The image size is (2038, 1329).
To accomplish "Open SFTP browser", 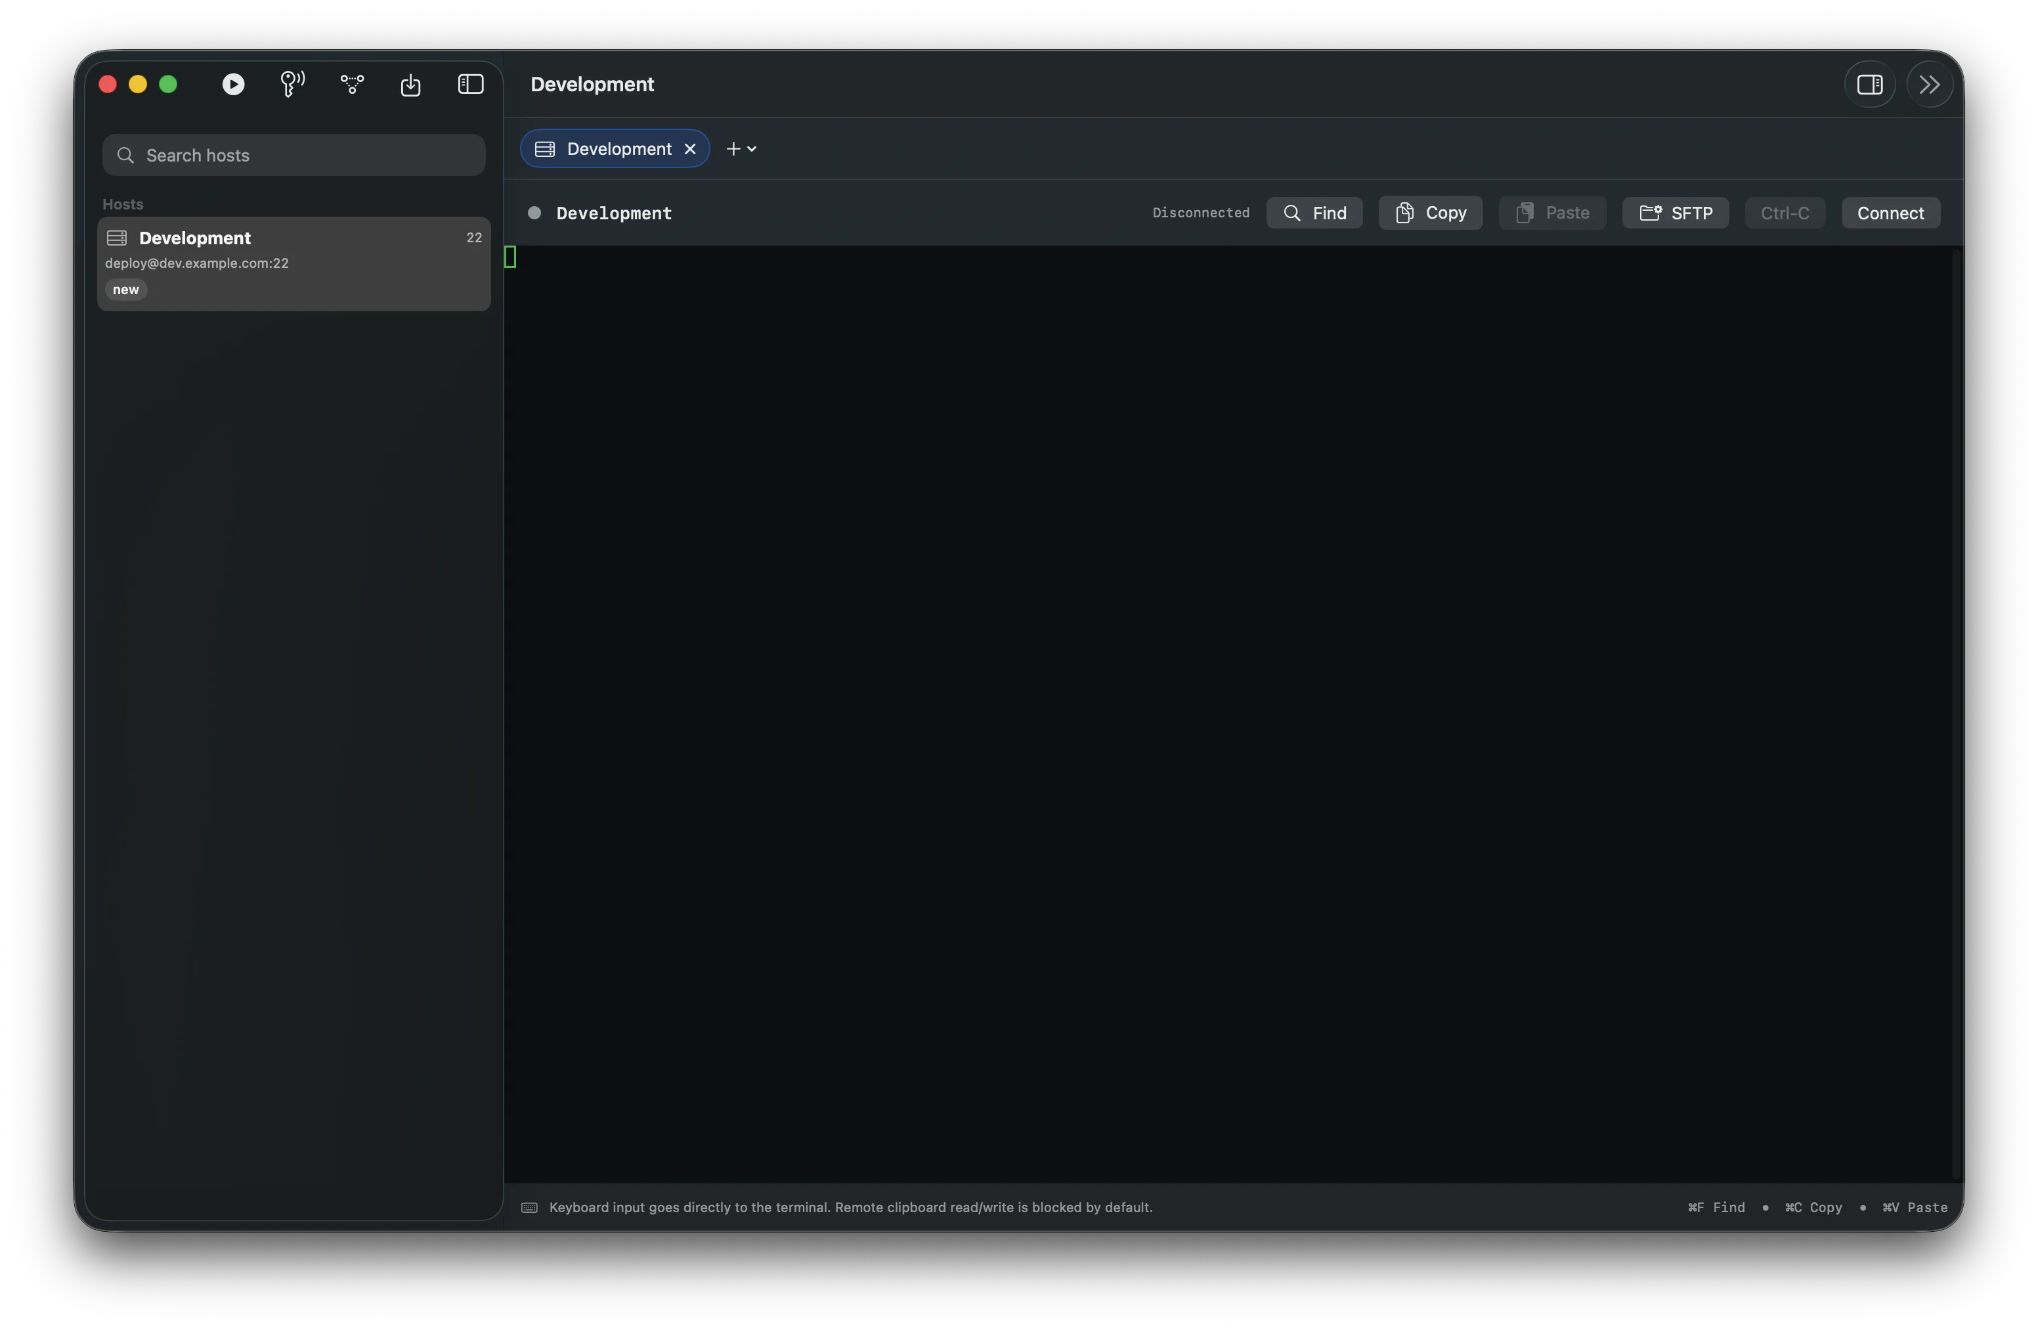I will (1675, 212).
